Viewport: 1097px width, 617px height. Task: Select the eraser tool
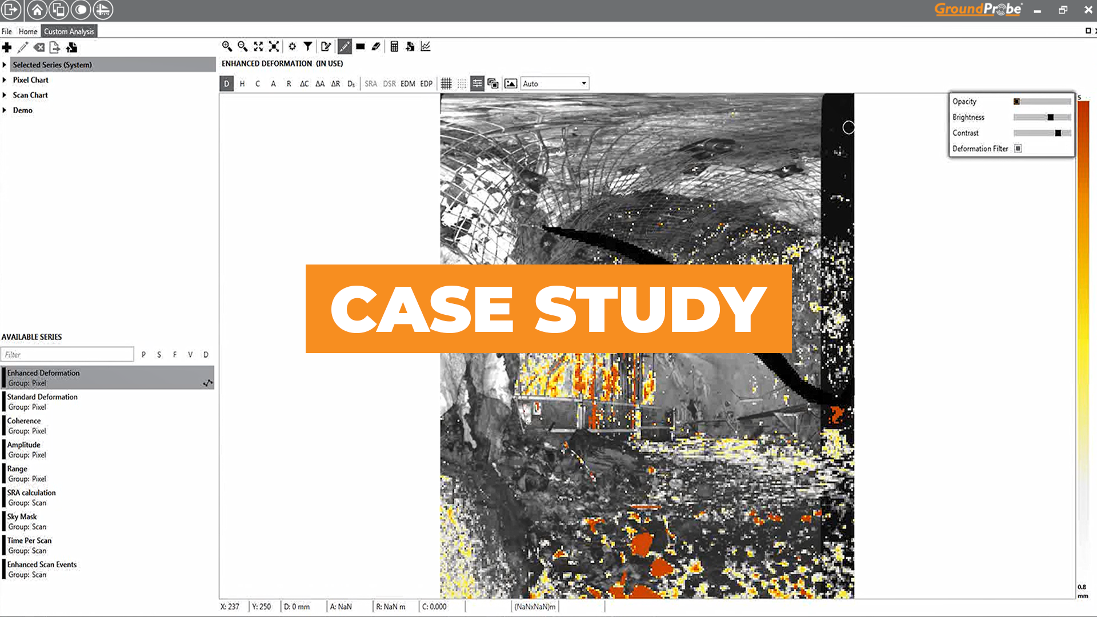pyautogui.click(x=375, y=46)
